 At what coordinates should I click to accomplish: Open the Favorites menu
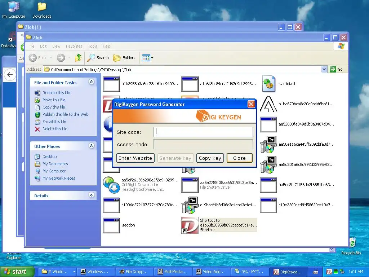[x=74, y=46]
